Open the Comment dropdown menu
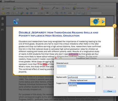Screen dimensions: 118x101 click(x=93, y=8)
